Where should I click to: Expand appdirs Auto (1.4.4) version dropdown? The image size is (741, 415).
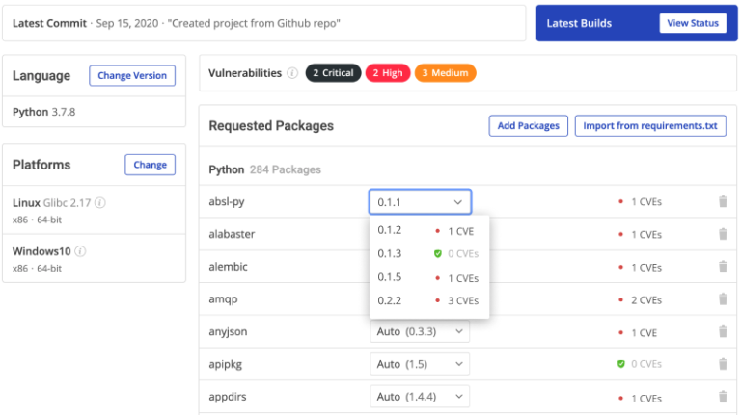pyautogui.click(x=420, y=397)
